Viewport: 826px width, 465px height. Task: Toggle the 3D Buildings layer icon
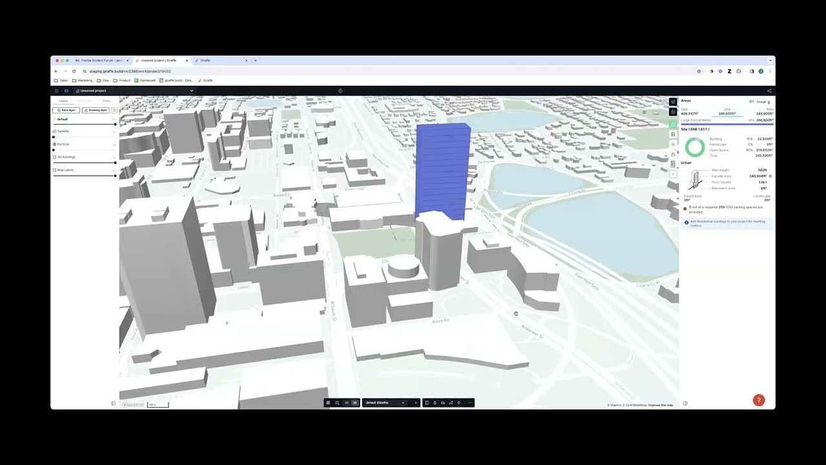click(54, 157)
